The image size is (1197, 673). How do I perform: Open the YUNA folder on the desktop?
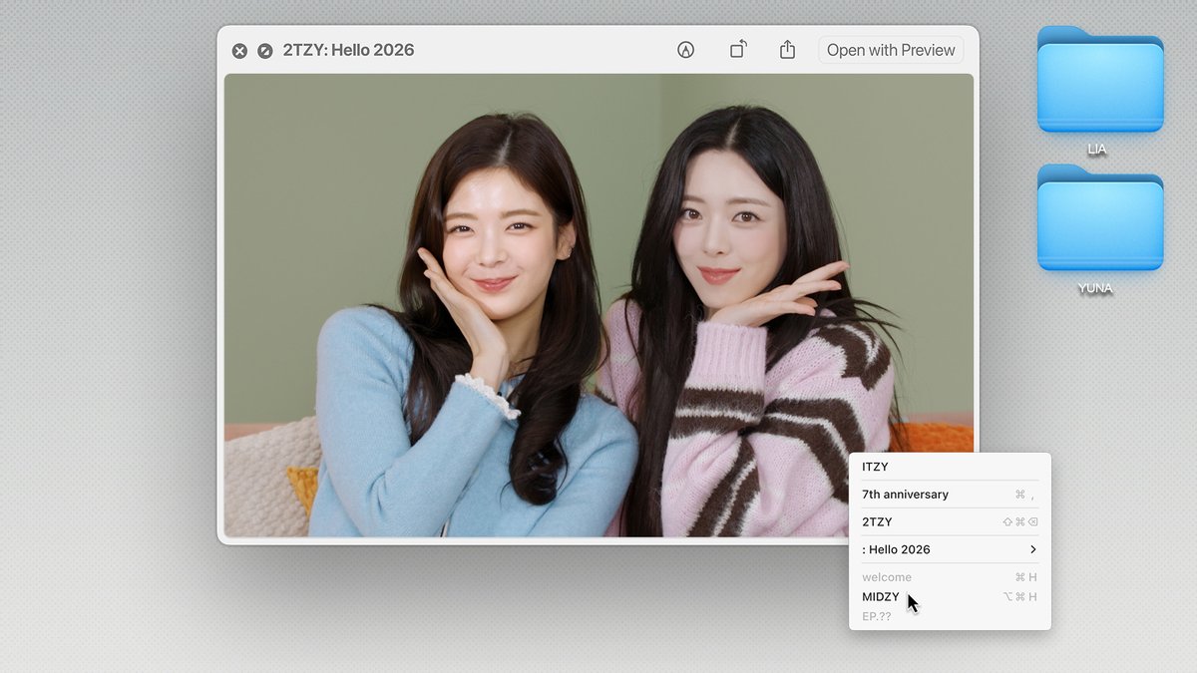1100,223
